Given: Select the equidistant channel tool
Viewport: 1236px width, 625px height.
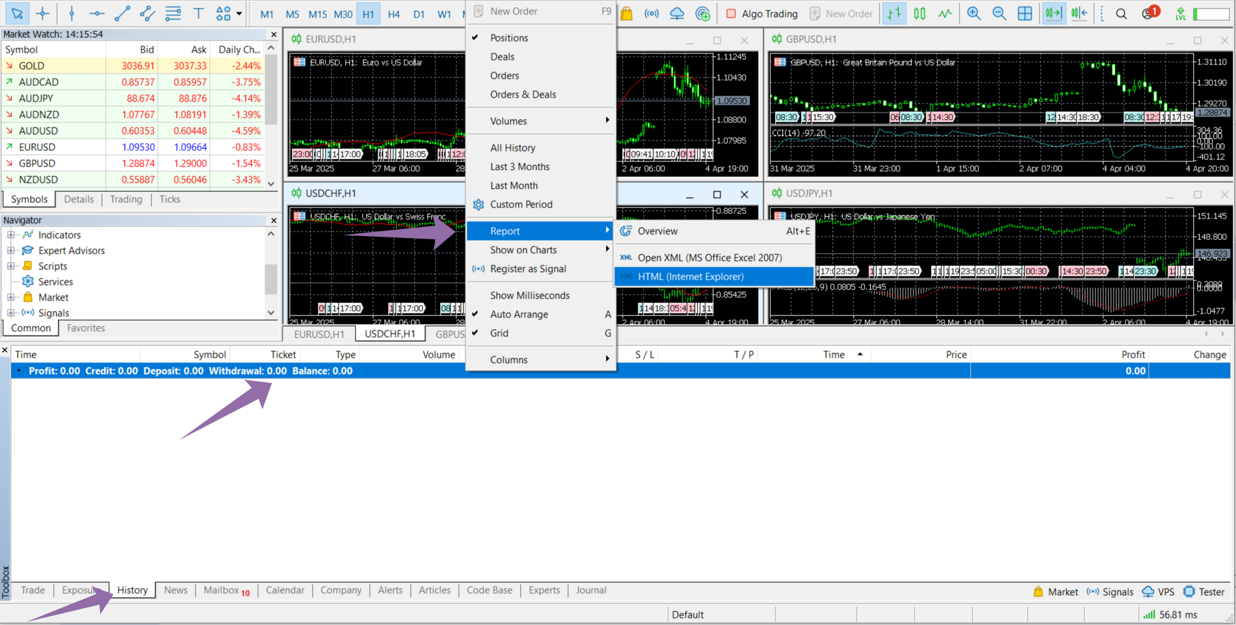Looking at the screenshot, I should click(x=148, y=13).
